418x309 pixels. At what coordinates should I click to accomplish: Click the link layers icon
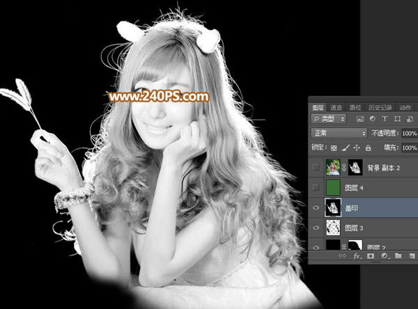coord(342,255)
